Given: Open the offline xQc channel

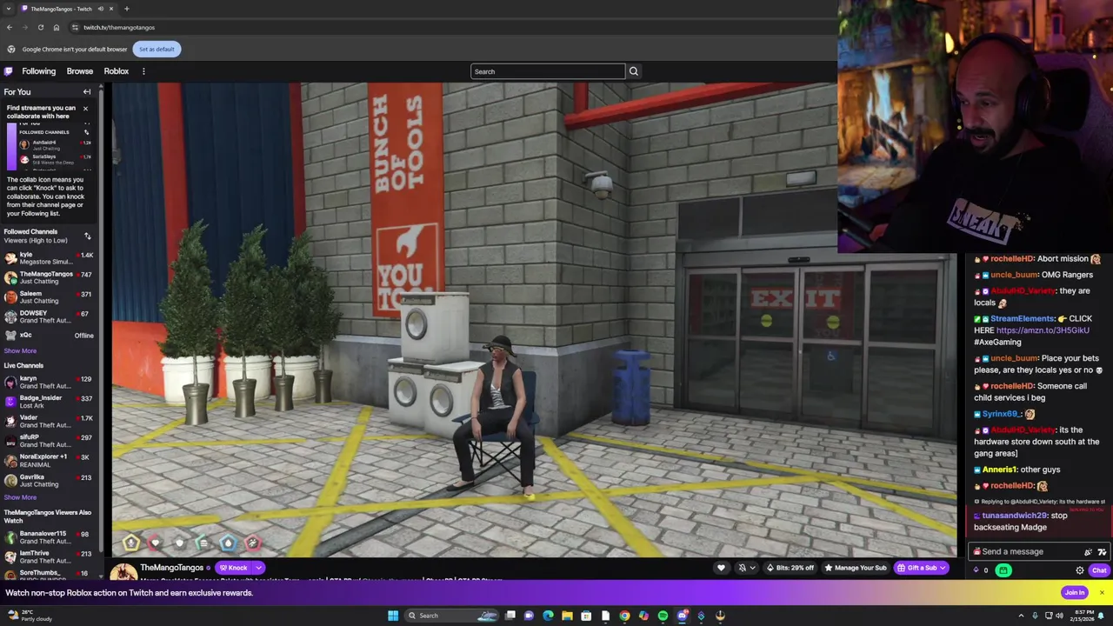Looking at the screenshot, I should (49, 336).
